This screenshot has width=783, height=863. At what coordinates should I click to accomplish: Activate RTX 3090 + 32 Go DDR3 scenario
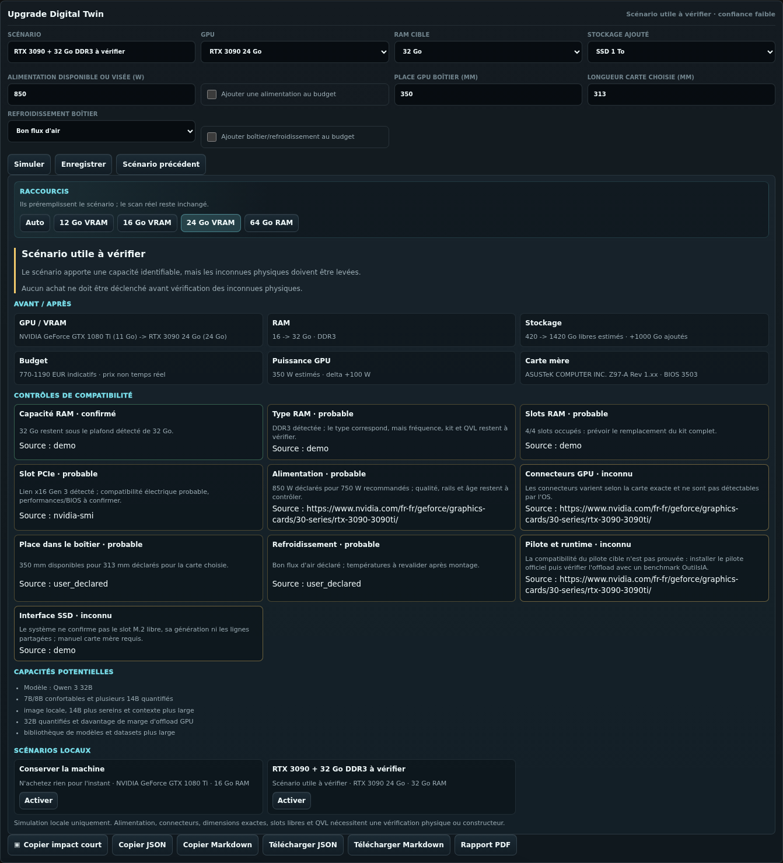292,801
